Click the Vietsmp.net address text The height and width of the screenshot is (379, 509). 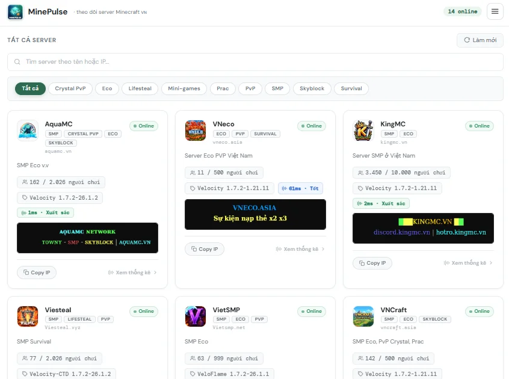(229, 328)
